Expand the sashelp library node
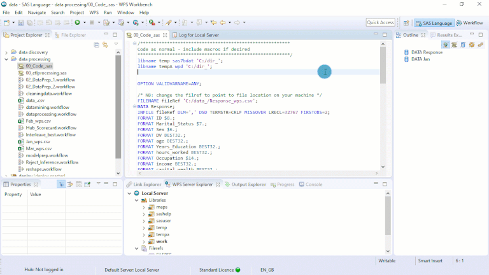Viewport: 489px width, 275px height. (144, 214)
